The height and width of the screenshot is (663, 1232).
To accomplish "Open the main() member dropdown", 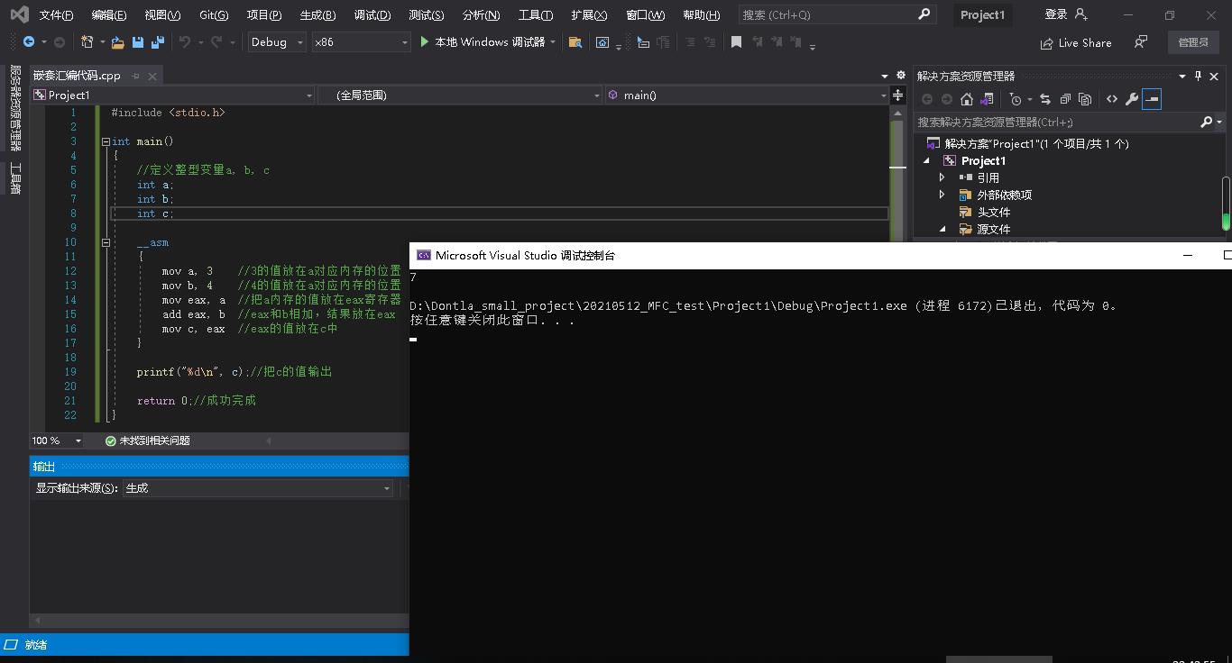I will [747, 95].
